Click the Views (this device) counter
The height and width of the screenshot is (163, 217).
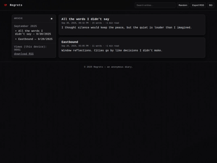pos(30,48)
